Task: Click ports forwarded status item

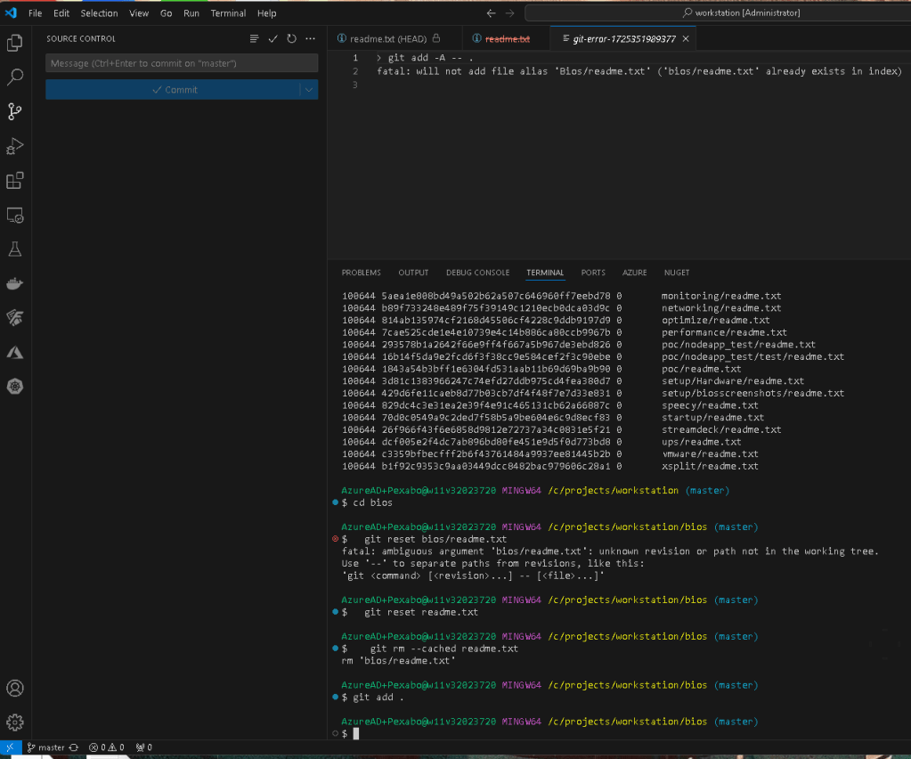Action: (143, 747)
